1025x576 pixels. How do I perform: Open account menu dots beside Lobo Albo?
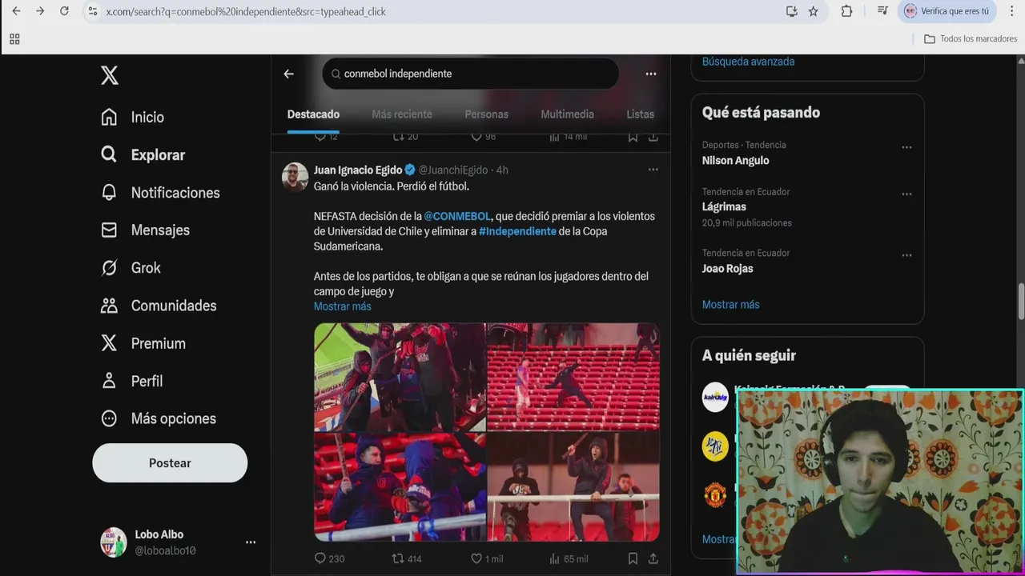click(x=251, y=542)
